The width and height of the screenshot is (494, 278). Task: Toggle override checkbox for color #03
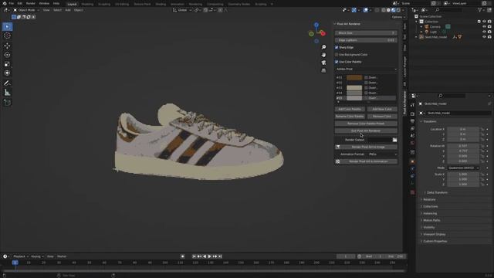366,87
